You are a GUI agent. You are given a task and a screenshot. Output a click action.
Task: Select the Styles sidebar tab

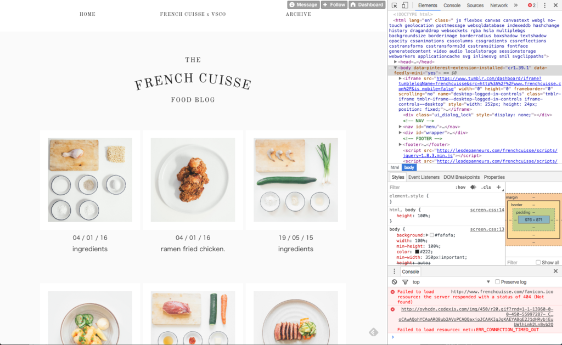(x=397, y=177)
